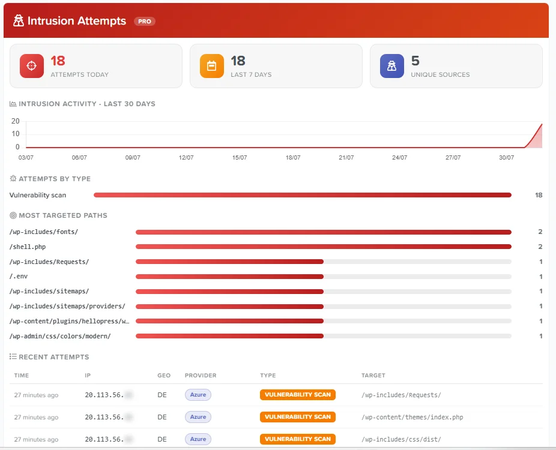Click the DE geo code in /wp-includes/css/dist/ row
This screenshot has width=556, height=450.
coord(162,439)
